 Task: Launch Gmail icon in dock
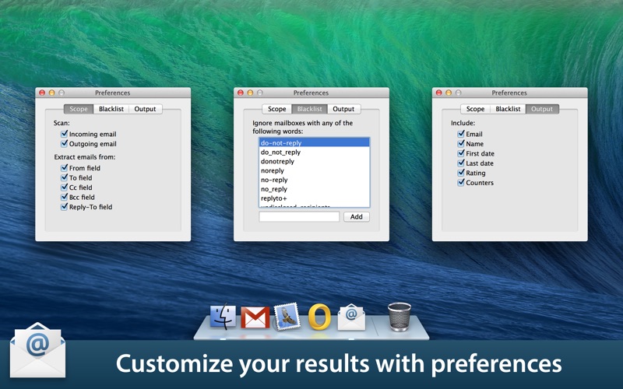coord(255,317)
